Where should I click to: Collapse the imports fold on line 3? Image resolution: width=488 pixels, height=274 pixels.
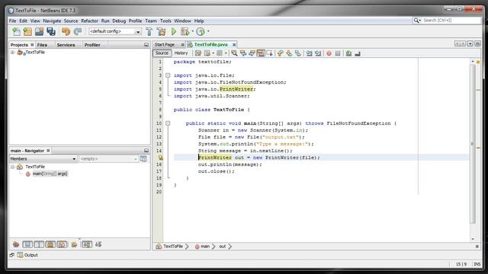coord(168,75)
